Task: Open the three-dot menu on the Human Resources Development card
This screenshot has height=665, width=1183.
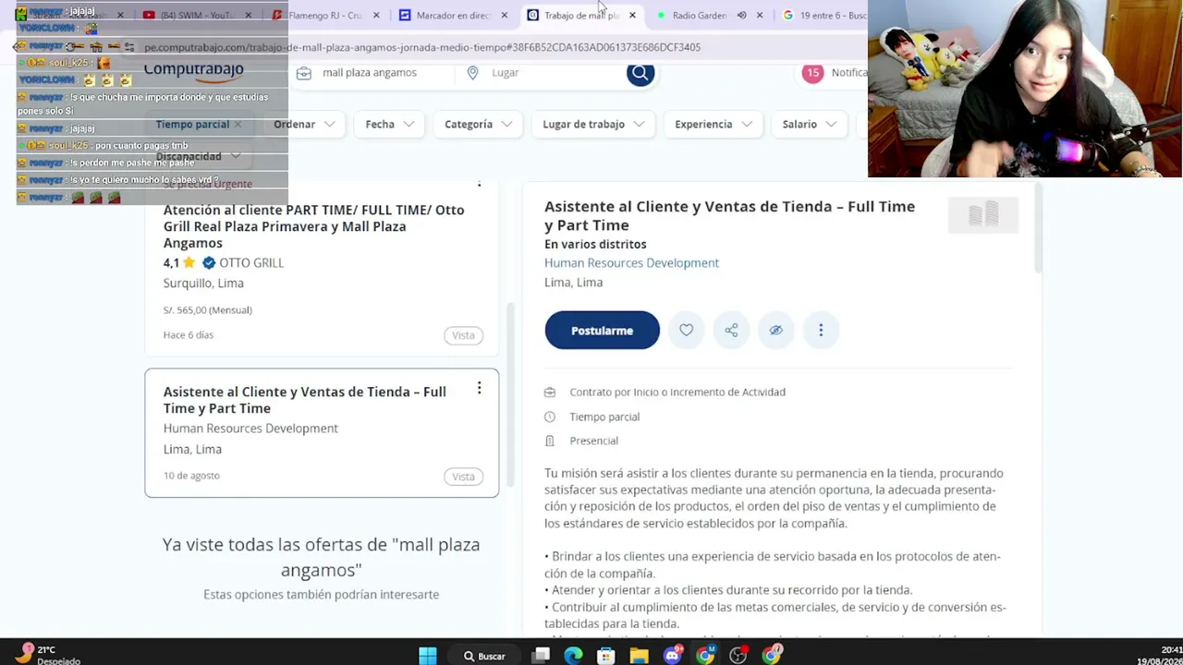Action: coord(479,389)
